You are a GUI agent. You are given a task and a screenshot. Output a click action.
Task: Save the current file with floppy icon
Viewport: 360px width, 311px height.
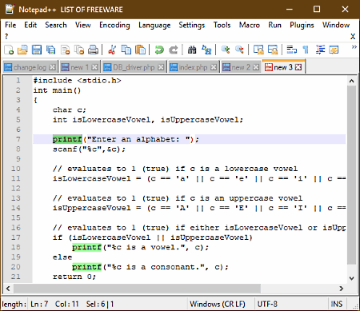point(37,50)
